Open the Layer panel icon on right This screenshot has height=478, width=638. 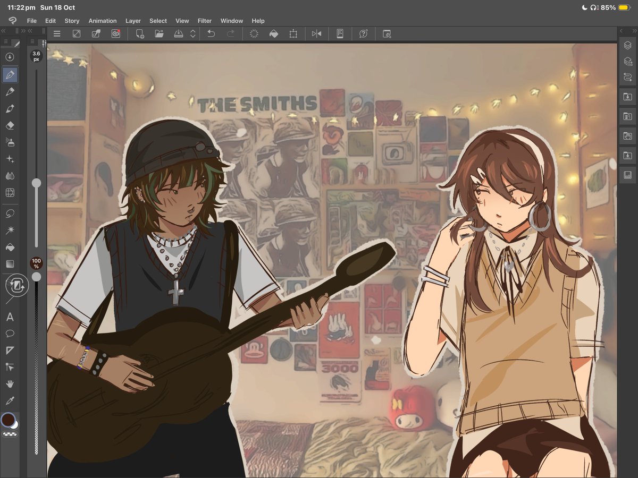pos(628,46)
